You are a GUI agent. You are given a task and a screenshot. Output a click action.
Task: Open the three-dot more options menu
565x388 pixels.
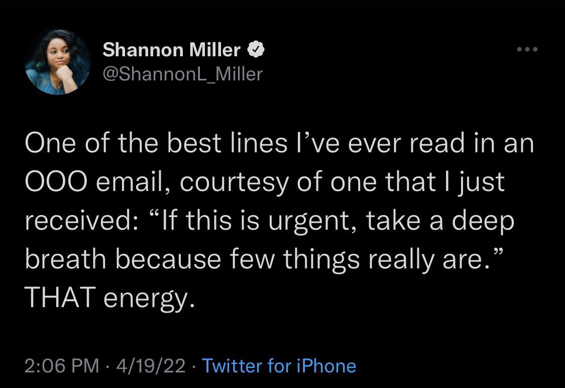[527, 49]
